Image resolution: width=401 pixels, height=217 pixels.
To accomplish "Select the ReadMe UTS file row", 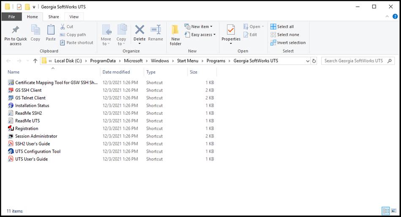I will coord(111,121).
